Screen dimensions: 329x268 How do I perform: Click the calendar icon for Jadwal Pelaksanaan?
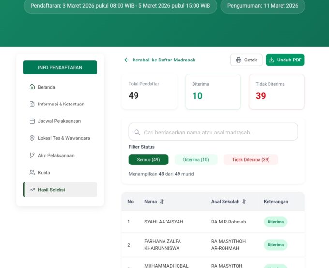(32, 121)
